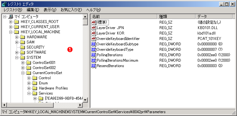Expand the SOFTWARE key

coord(17,52)
